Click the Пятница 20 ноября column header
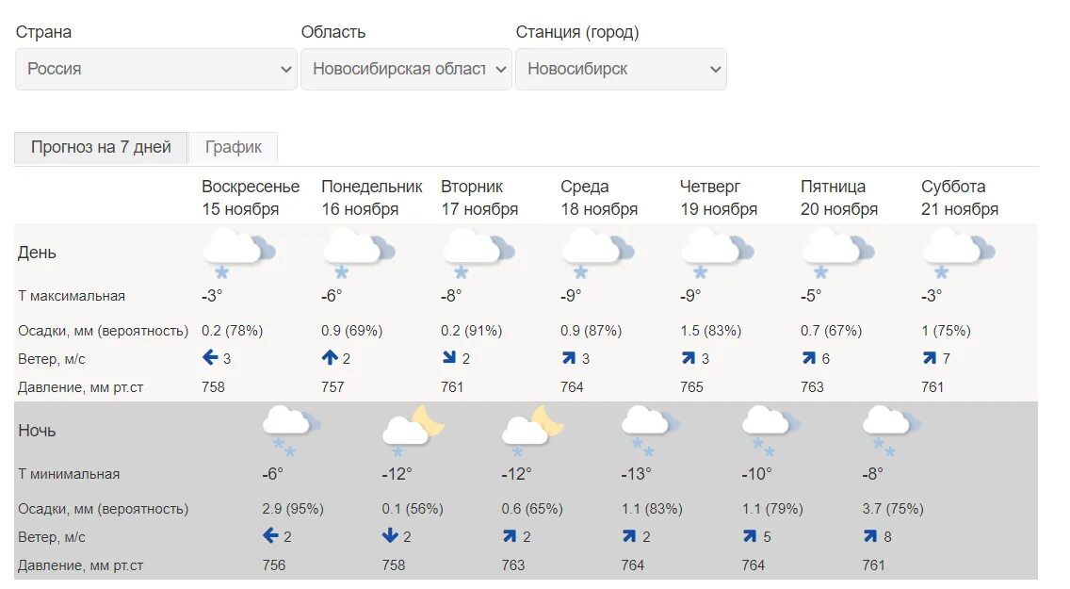Viewport: 1070px width, 589px height. click(839, 198)
